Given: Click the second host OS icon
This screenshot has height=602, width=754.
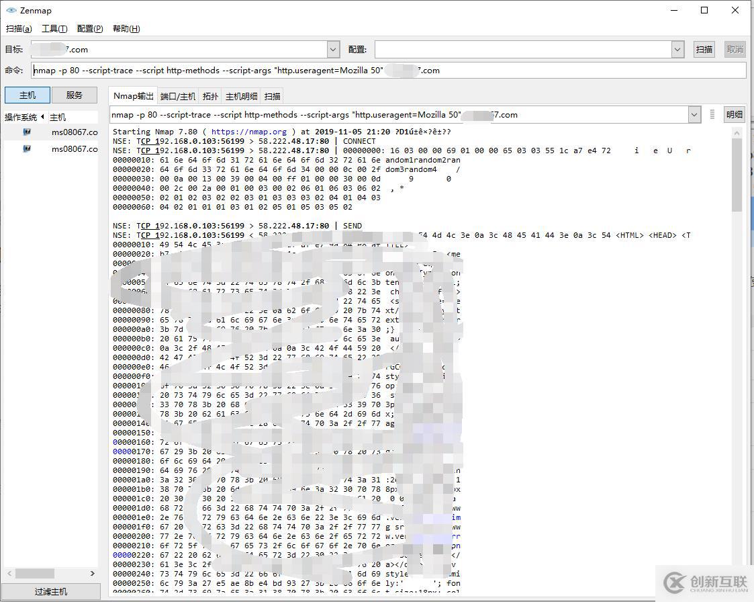Looking at the screenshot, I should pyautogui.click(x=27, y=149).
